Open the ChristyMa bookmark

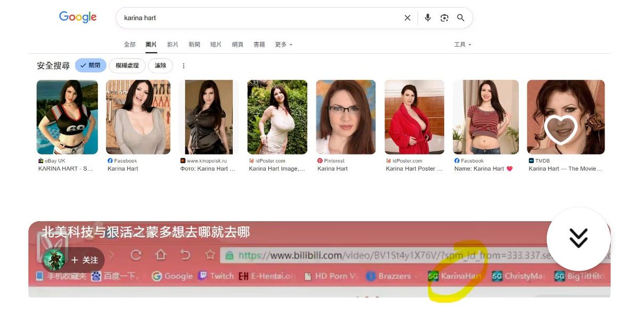(518, 276)
